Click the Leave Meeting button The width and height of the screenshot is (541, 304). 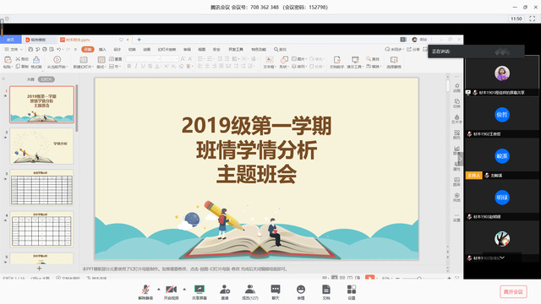(513, 291)
